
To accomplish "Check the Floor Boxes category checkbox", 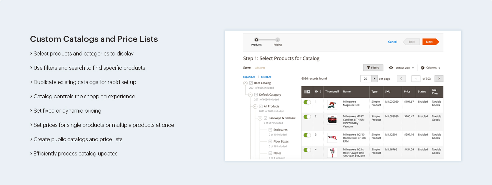I will click(270, 141).
